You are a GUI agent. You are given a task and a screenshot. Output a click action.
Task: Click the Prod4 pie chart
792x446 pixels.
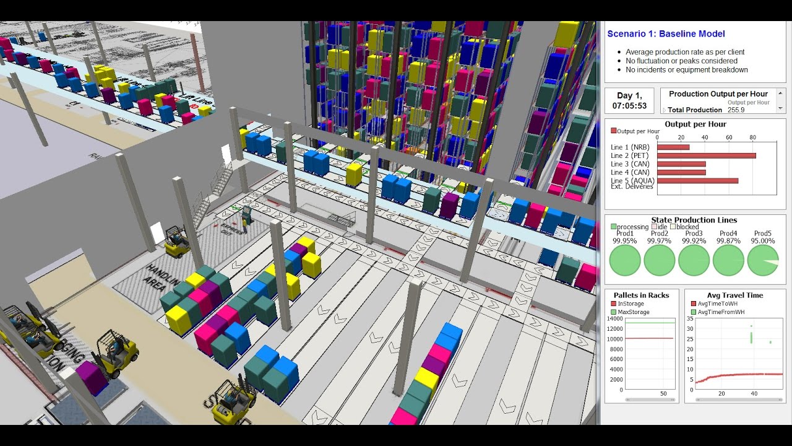tap(729, 260)
